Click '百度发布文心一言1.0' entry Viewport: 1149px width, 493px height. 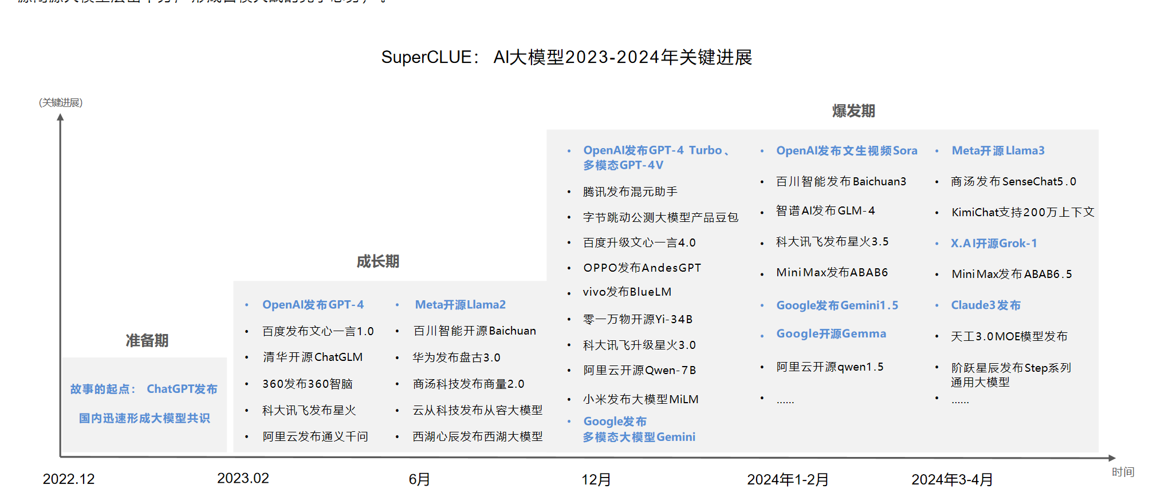[x=318, y=331]
